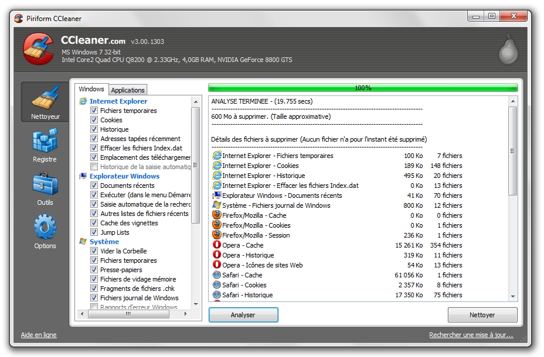
Task: Click the Internet Explorer category icon
Action: (x=83, y=101)
